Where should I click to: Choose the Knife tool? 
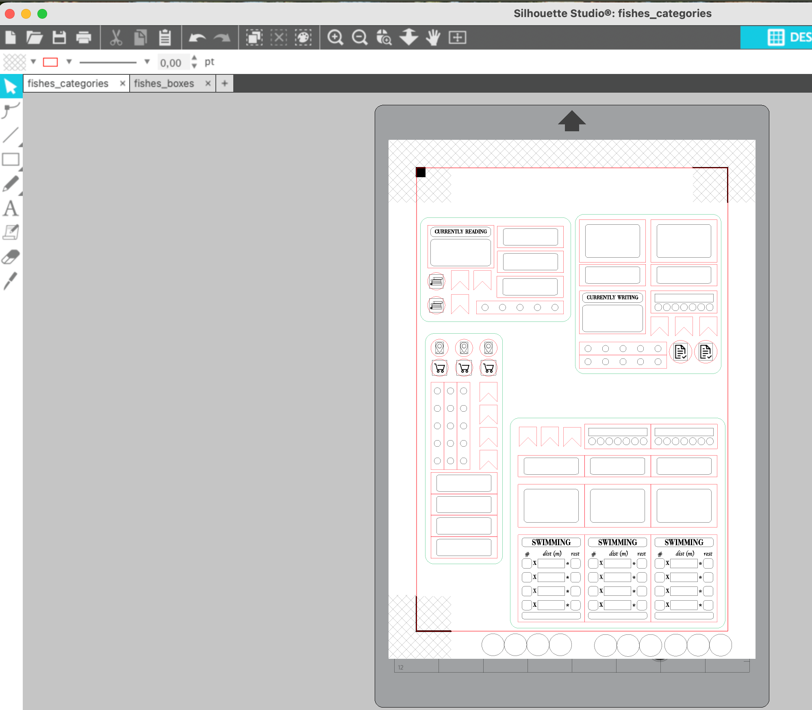tap(11, 281)
